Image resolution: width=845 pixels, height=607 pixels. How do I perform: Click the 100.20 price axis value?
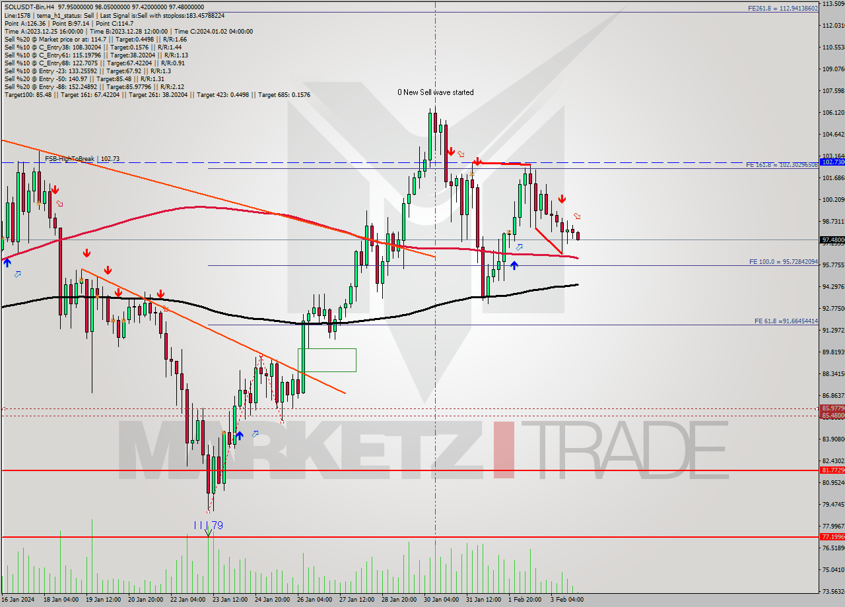[832, 199]
